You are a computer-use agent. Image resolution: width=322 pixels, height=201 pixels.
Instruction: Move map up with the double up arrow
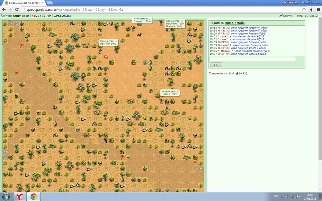click(x=16, y=24)
